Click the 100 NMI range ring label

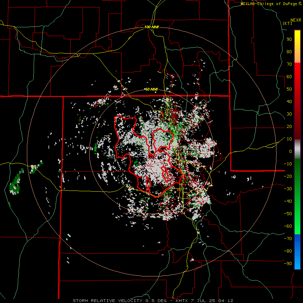coord(151,27)
